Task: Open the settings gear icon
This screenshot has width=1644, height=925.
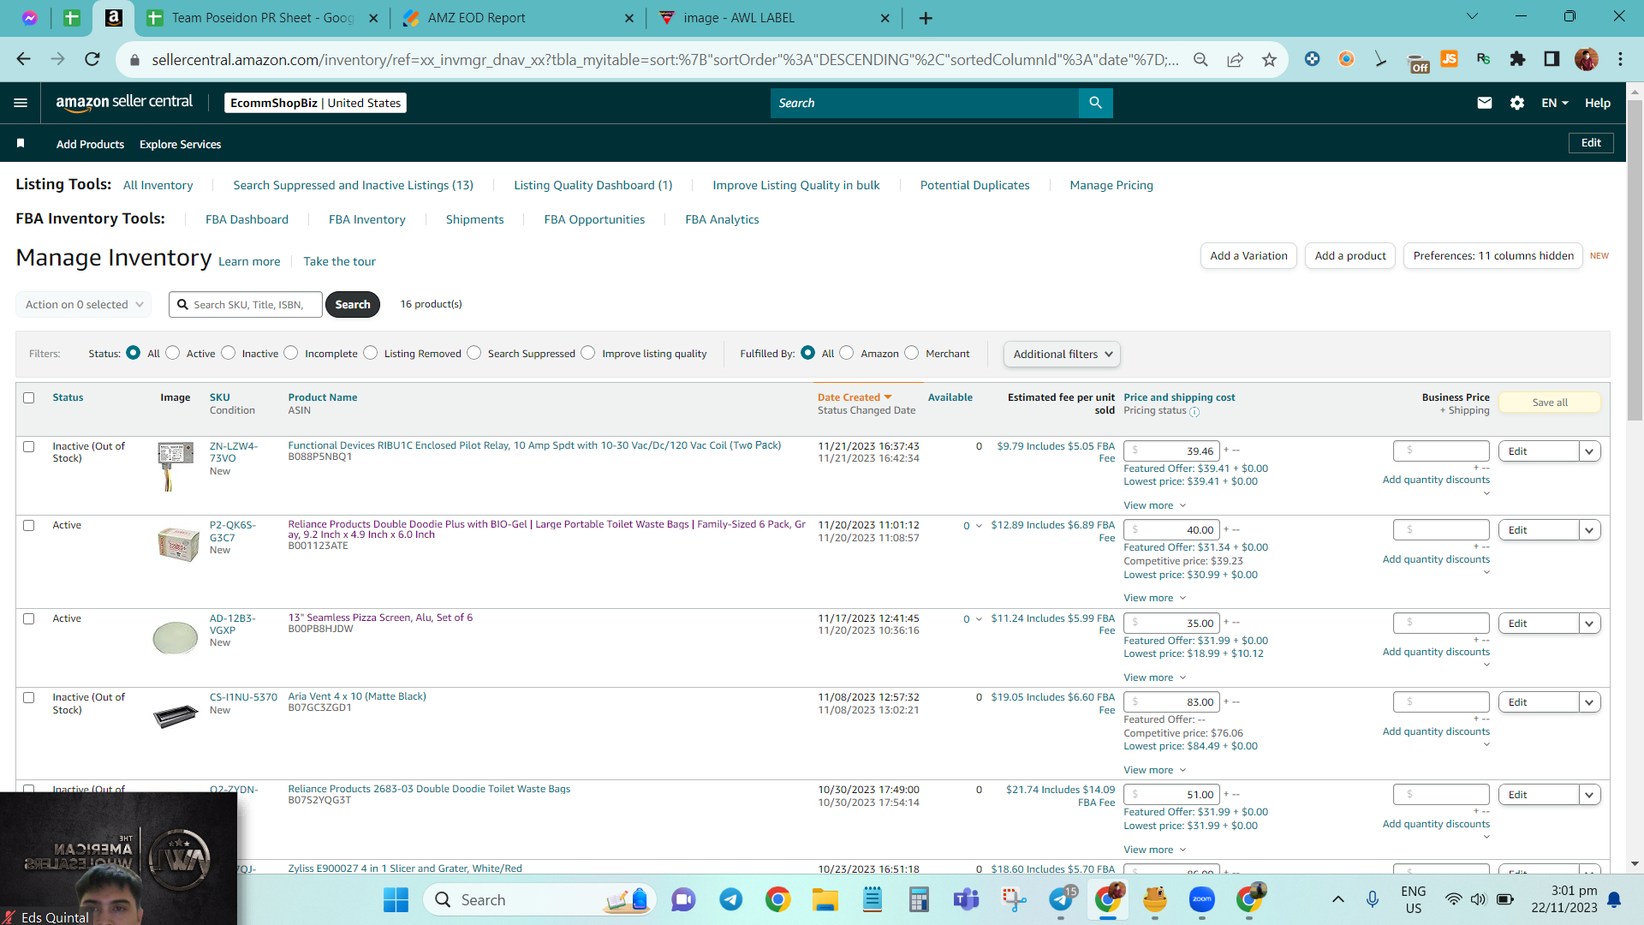Action: tap(1517, 103)
